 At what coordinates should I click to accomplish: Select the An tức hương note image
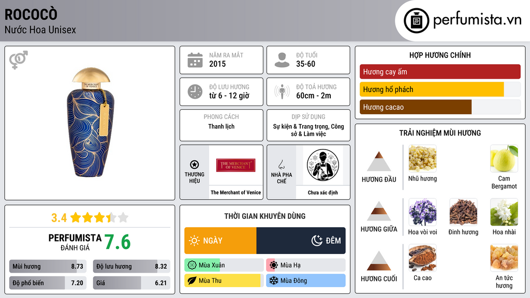coord(504,258)
